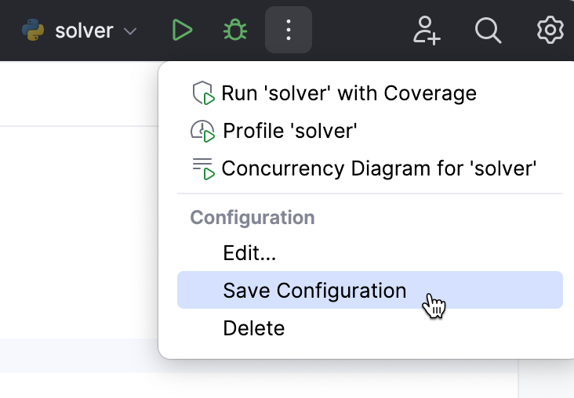Open Search Everywhere magnifier icon

click(488, 31)
